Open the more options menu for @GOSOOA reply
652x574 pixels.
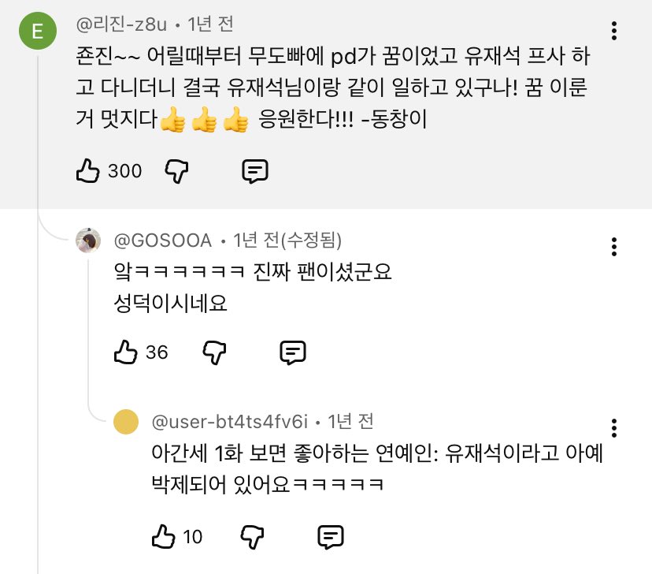pyautogui.click(x=613, y=246)
